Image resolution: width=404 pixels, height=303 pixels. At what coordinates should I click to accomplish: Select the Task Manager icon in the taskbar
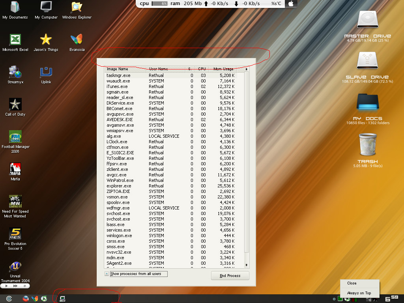(62, 299)
